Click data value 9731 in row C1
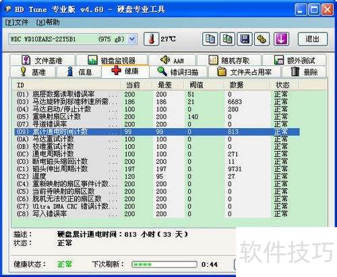337x277 pixels. (x=235, y=169)
